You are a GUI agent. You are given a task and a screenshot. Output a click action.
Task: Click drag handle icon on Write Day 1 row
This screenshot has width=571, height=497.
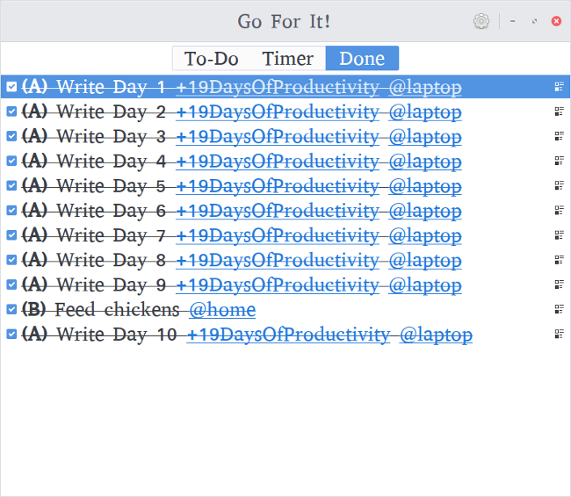coord(559,87)
